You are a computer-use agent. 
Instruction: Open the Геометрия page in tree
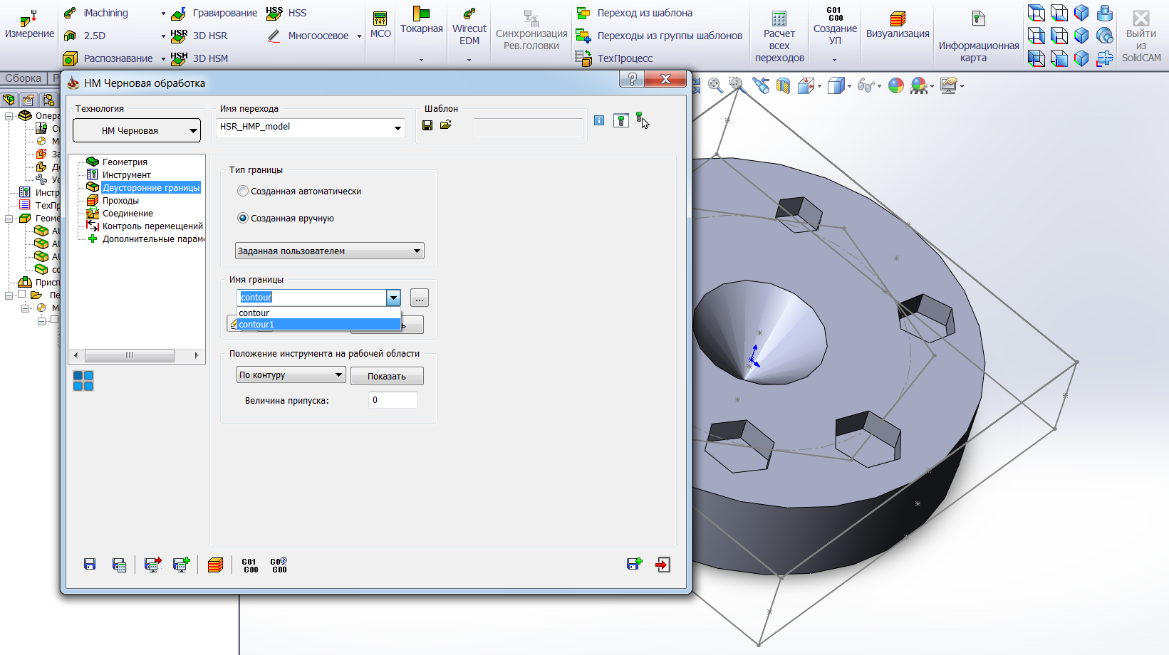tap(125, 162)
